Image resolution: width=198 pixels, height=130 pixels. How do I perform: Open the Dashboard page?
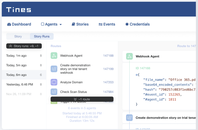(x=19, y=24)
